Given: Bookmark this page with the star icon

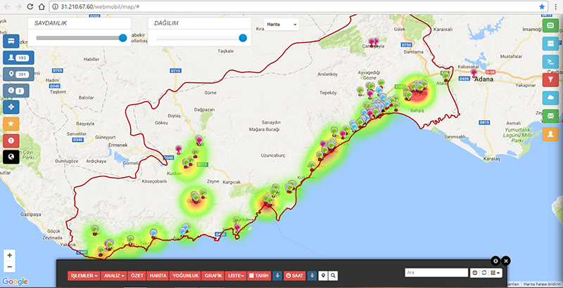Looking at the screenshot, I should 542,6.
